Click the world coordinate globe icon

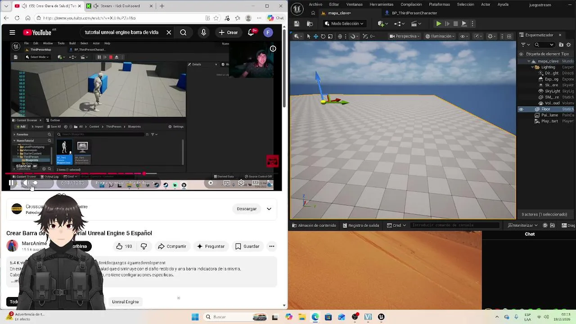click(x=340, y=36)
